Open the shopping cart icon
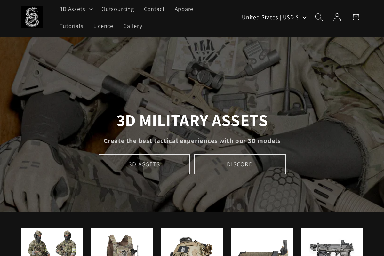The image size is (384, 256). (356, 17)
